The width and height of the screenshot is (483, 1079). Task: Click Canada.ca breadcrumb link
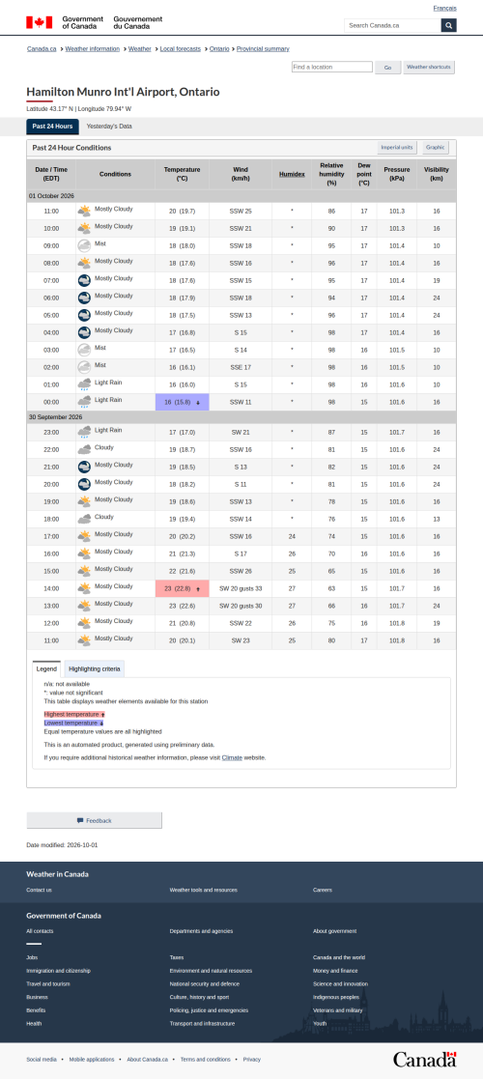(42, 49)
